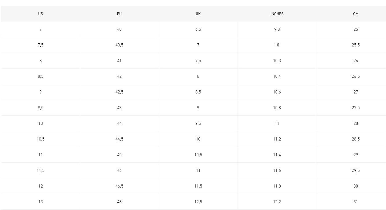Select the 29,5 cm cell
386x210 pixels.
pos(356,170)
